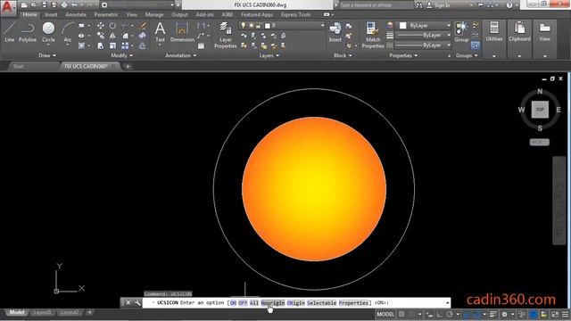571x321 pixels.
Task: Open Layer Properties manager
Action: pos(226,35)
